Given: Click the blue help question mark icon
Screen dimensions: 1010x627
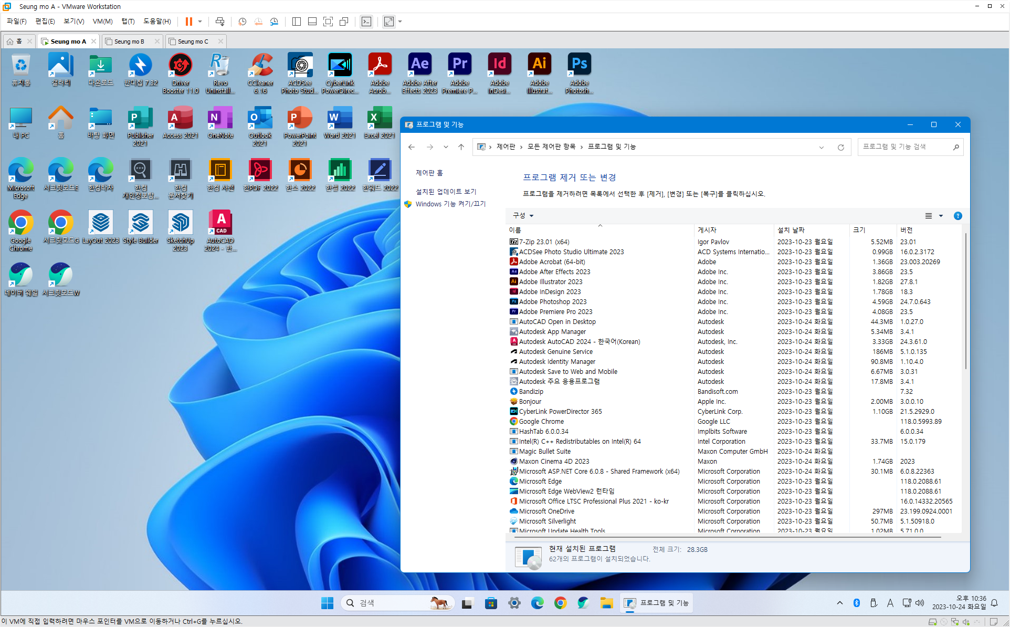Looking at the screenshot, I should coord(958,216).
